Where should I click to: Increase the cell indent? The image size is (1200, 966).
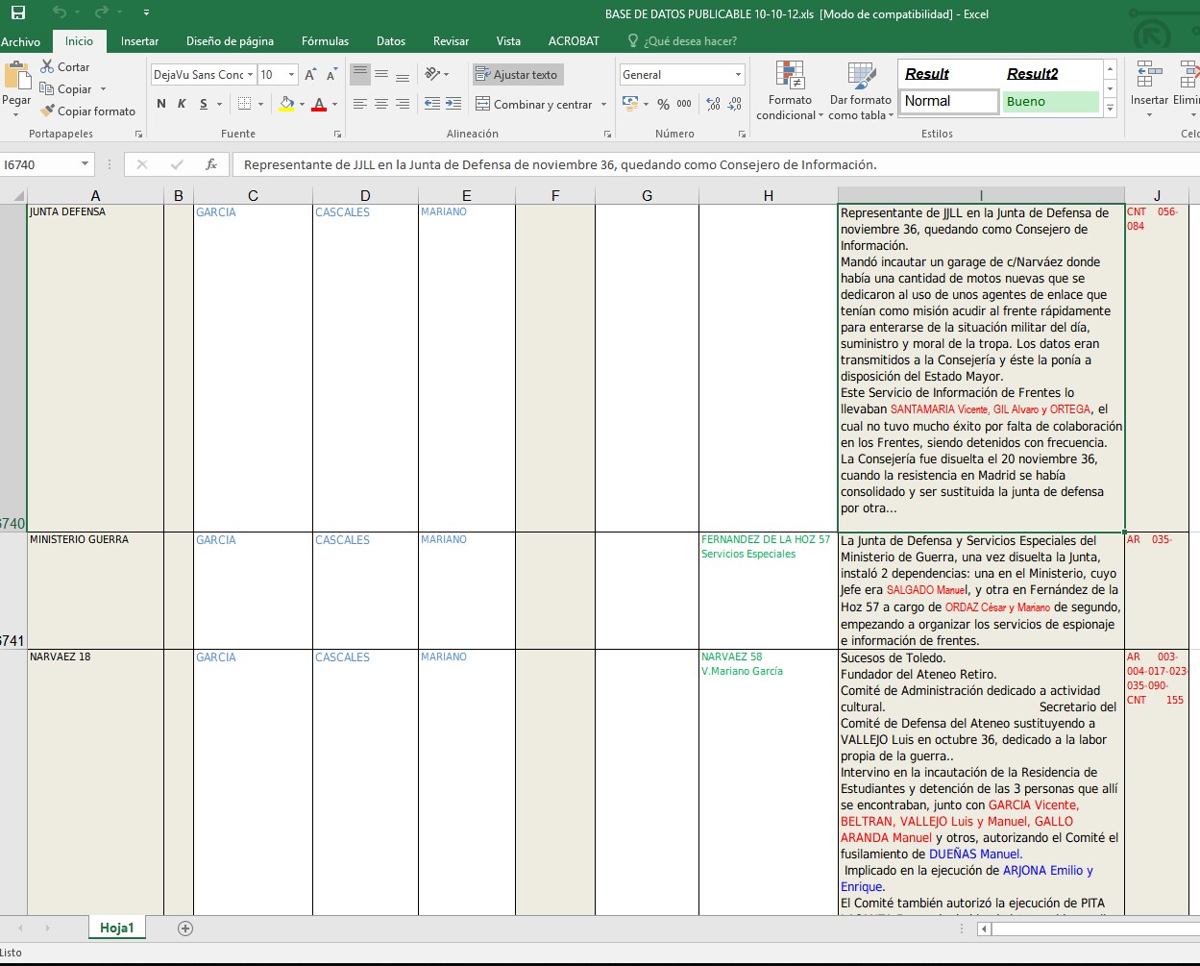click(453, 104)
